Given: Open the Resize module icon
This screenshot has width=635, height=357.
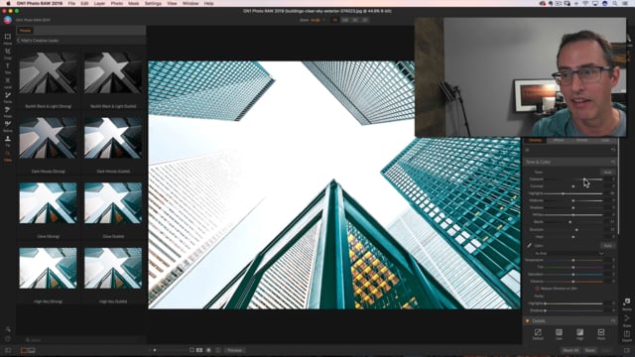Looking at the screenshot, I should coord(626,303).
